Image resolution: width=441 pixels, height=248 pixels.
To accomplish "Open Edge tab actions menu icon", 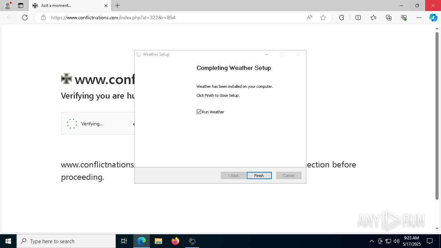I will point(21,6).
